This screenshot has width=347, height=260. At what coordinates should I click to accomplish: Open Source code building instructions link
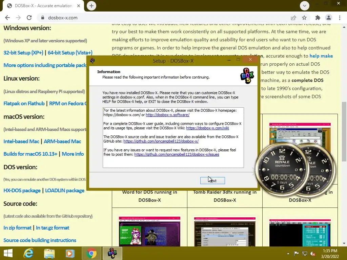point(40,240)
